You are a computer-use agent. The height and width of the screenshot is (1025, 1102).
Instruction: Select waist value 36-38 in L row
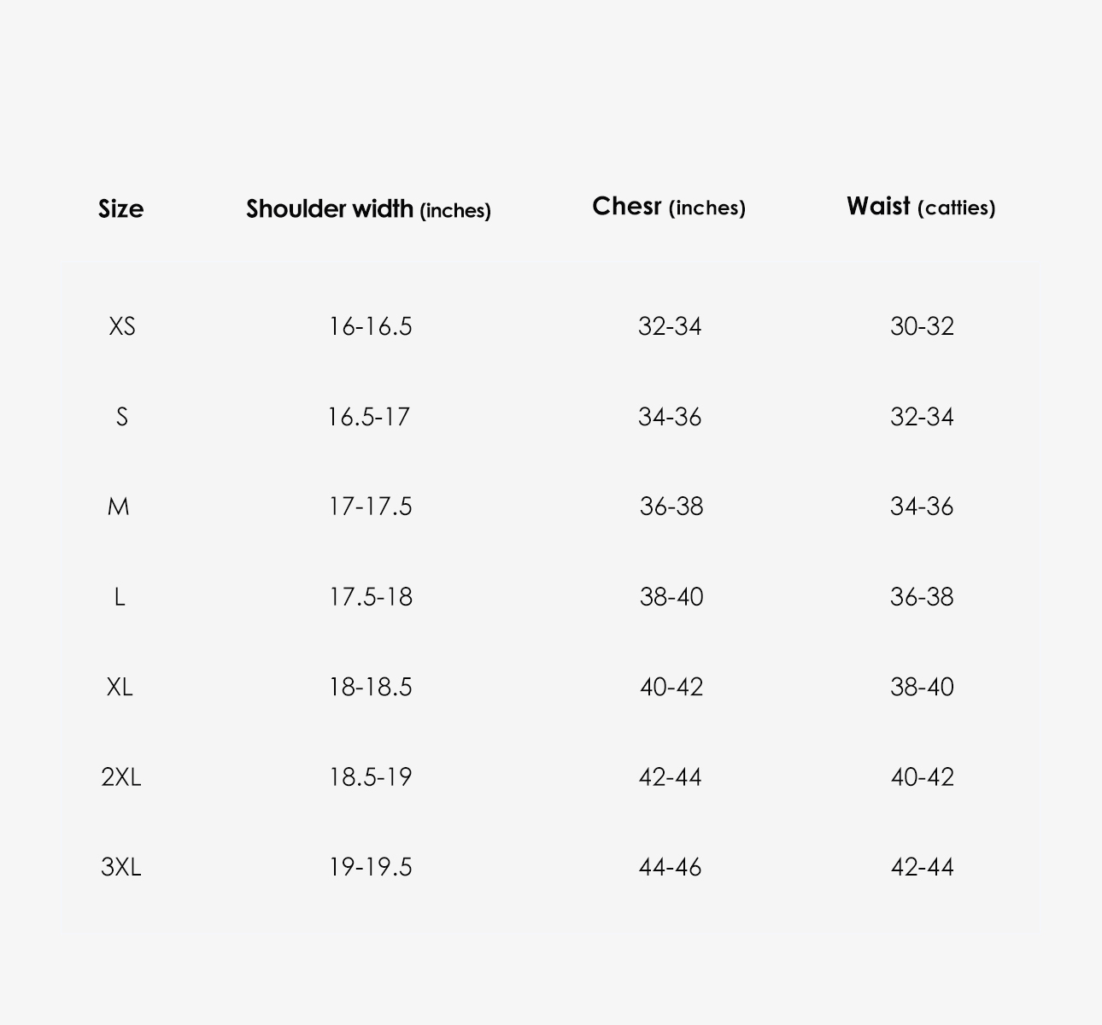[922, 597]
